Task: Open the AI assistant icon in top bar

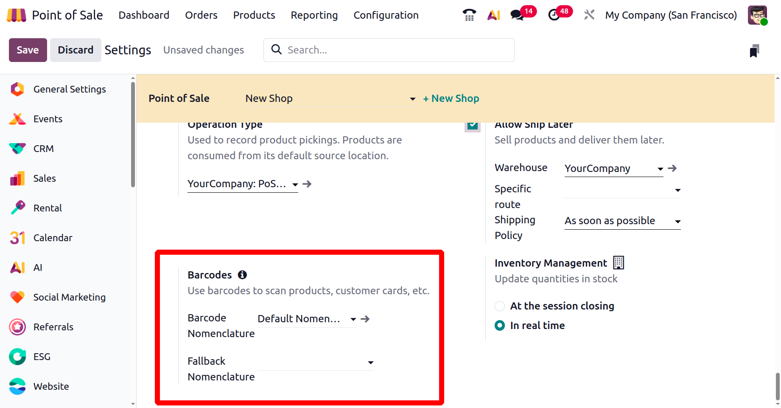Action: coord(493,15)
